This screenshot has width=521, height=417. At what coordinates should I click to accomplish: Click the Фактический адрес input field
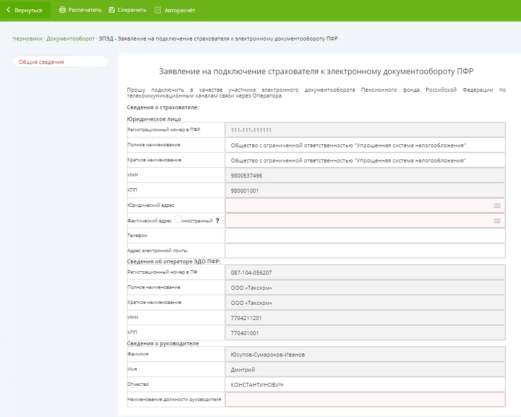(x=359, y=221)
